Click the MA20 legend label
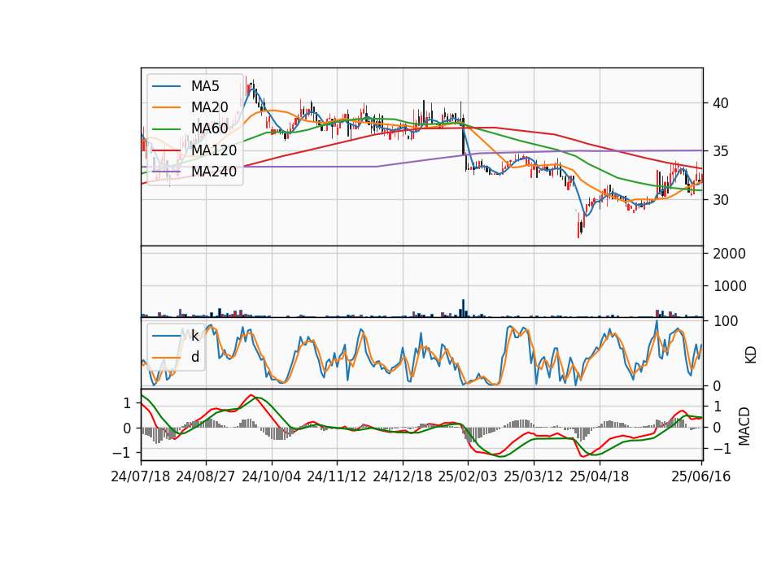 [209, 107]
